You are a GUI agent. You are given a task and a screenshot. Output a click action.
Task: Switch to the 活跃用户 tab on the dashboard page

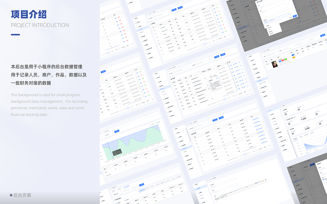(312, 133)
